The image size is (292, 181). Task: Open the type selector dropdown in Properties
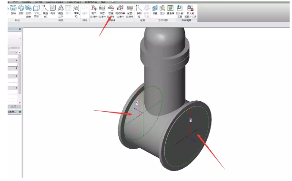tap(20, 38)
